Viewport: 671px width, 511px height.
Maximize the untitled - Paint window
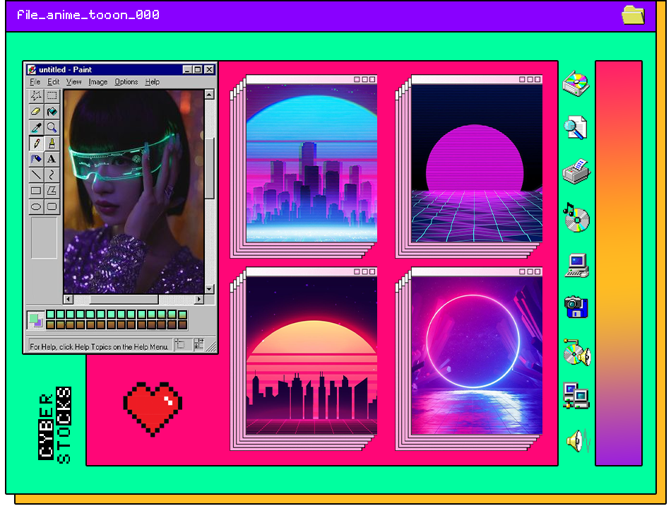tap(197, 69)
